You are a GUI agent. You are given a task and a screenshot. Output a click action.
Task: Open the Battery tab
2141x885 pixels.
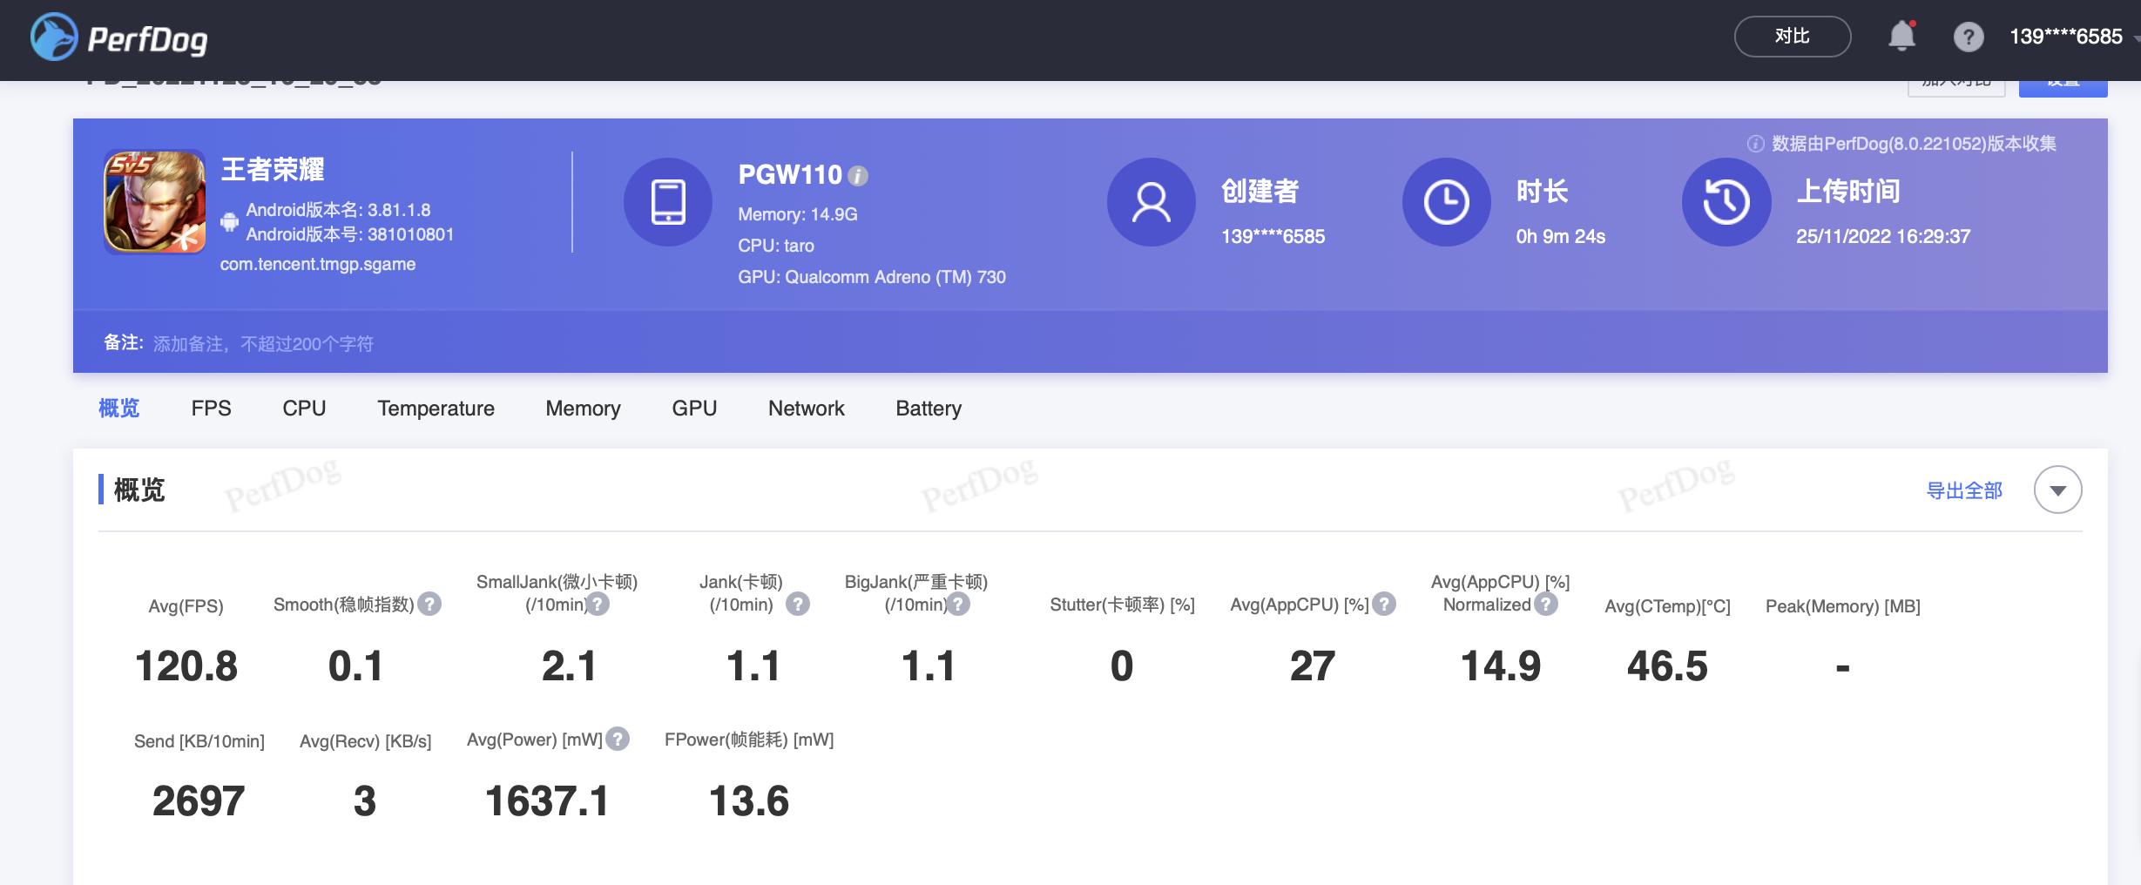pos(929,408)
